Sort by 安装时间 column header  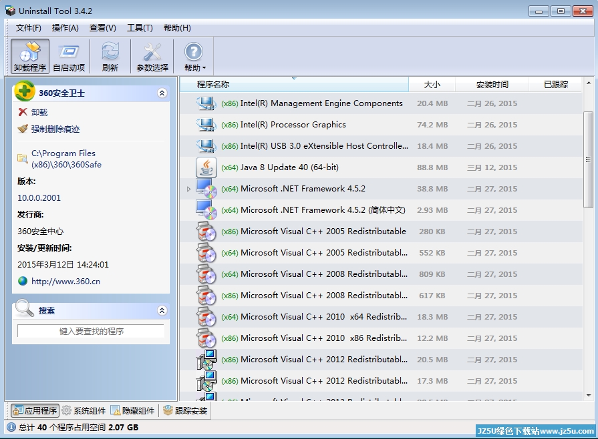492,84
